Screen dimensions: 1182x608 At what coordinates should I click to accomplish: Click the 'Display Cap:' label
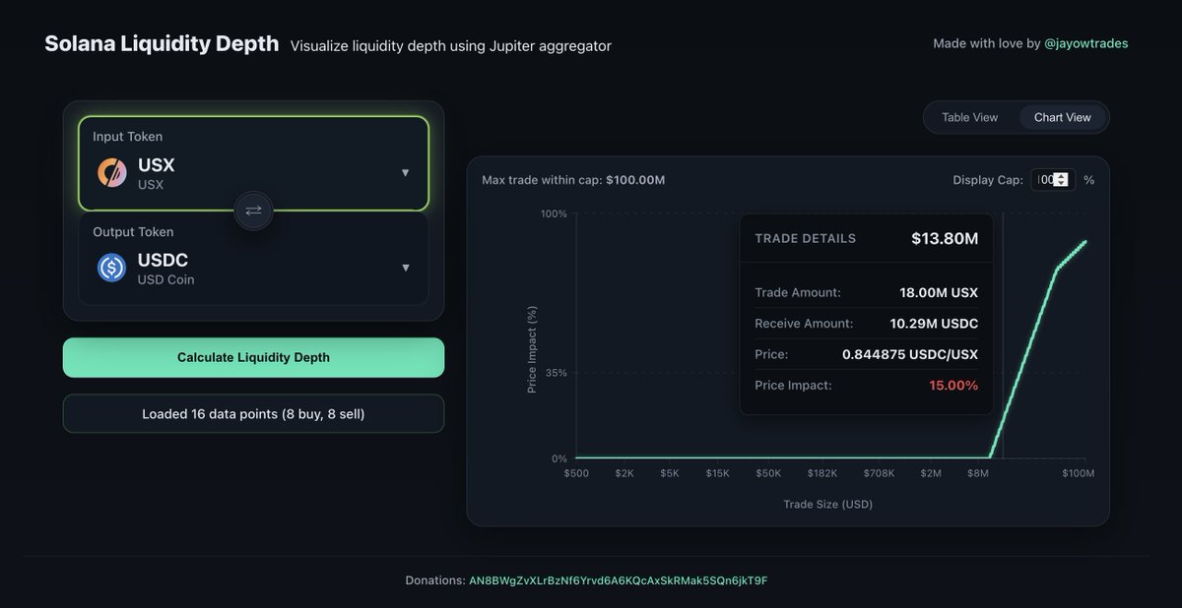(988, 180)
